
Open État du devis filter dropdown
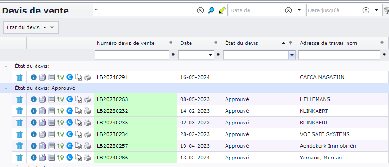click(x=292, y=55)
